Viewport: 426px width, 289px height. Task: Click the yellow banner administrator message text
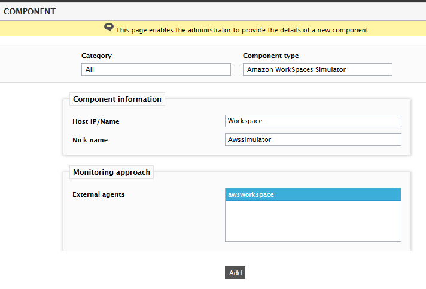click(x=242, y=30)
